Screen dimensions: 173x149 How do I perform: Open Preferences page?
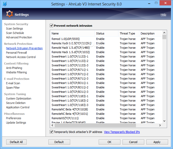[13, 118]
